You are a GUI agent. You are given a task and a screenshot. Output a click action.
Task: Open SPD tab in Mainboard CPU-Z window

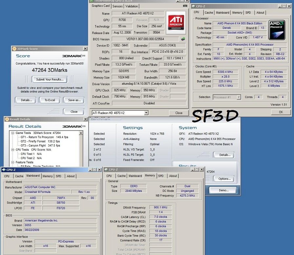pos(58,176)
